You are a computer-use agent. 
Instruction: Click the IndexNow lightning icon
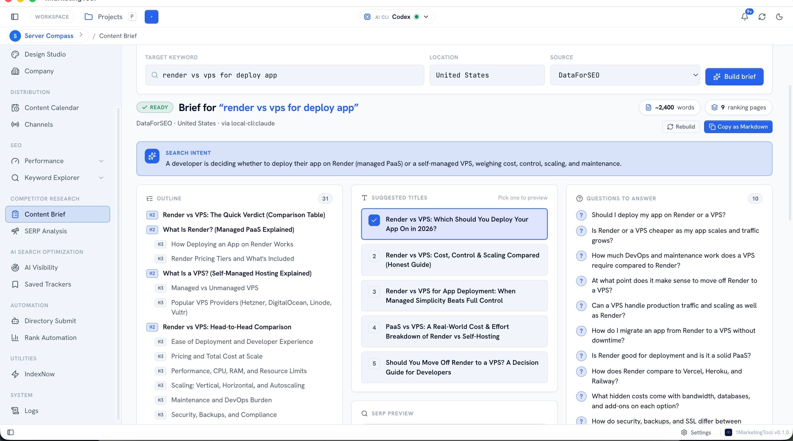point(15,374)
